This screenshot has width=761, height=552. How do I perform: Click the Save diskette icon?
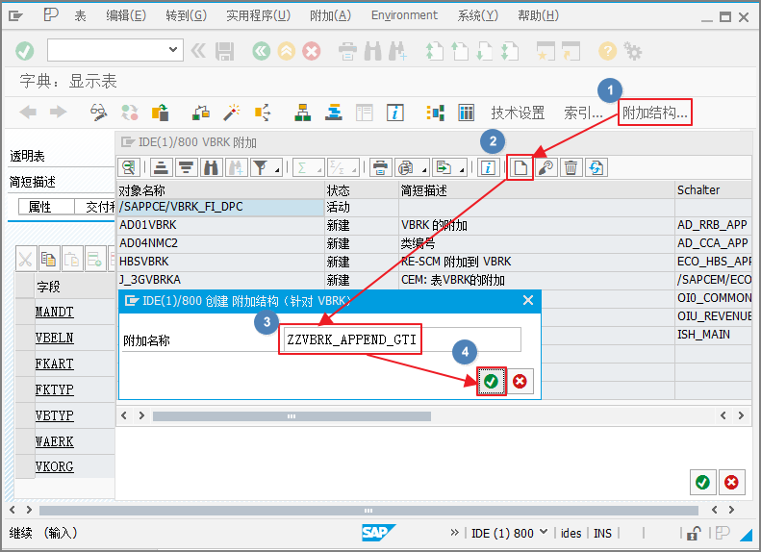224,51
